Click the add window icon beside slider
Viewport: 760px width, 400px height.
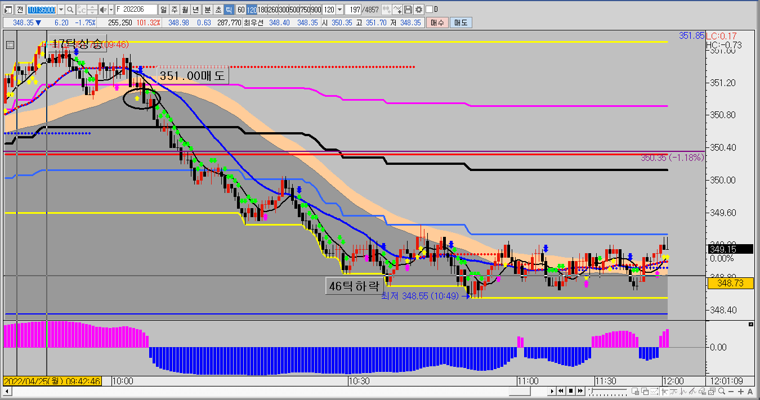pos(635,391)
